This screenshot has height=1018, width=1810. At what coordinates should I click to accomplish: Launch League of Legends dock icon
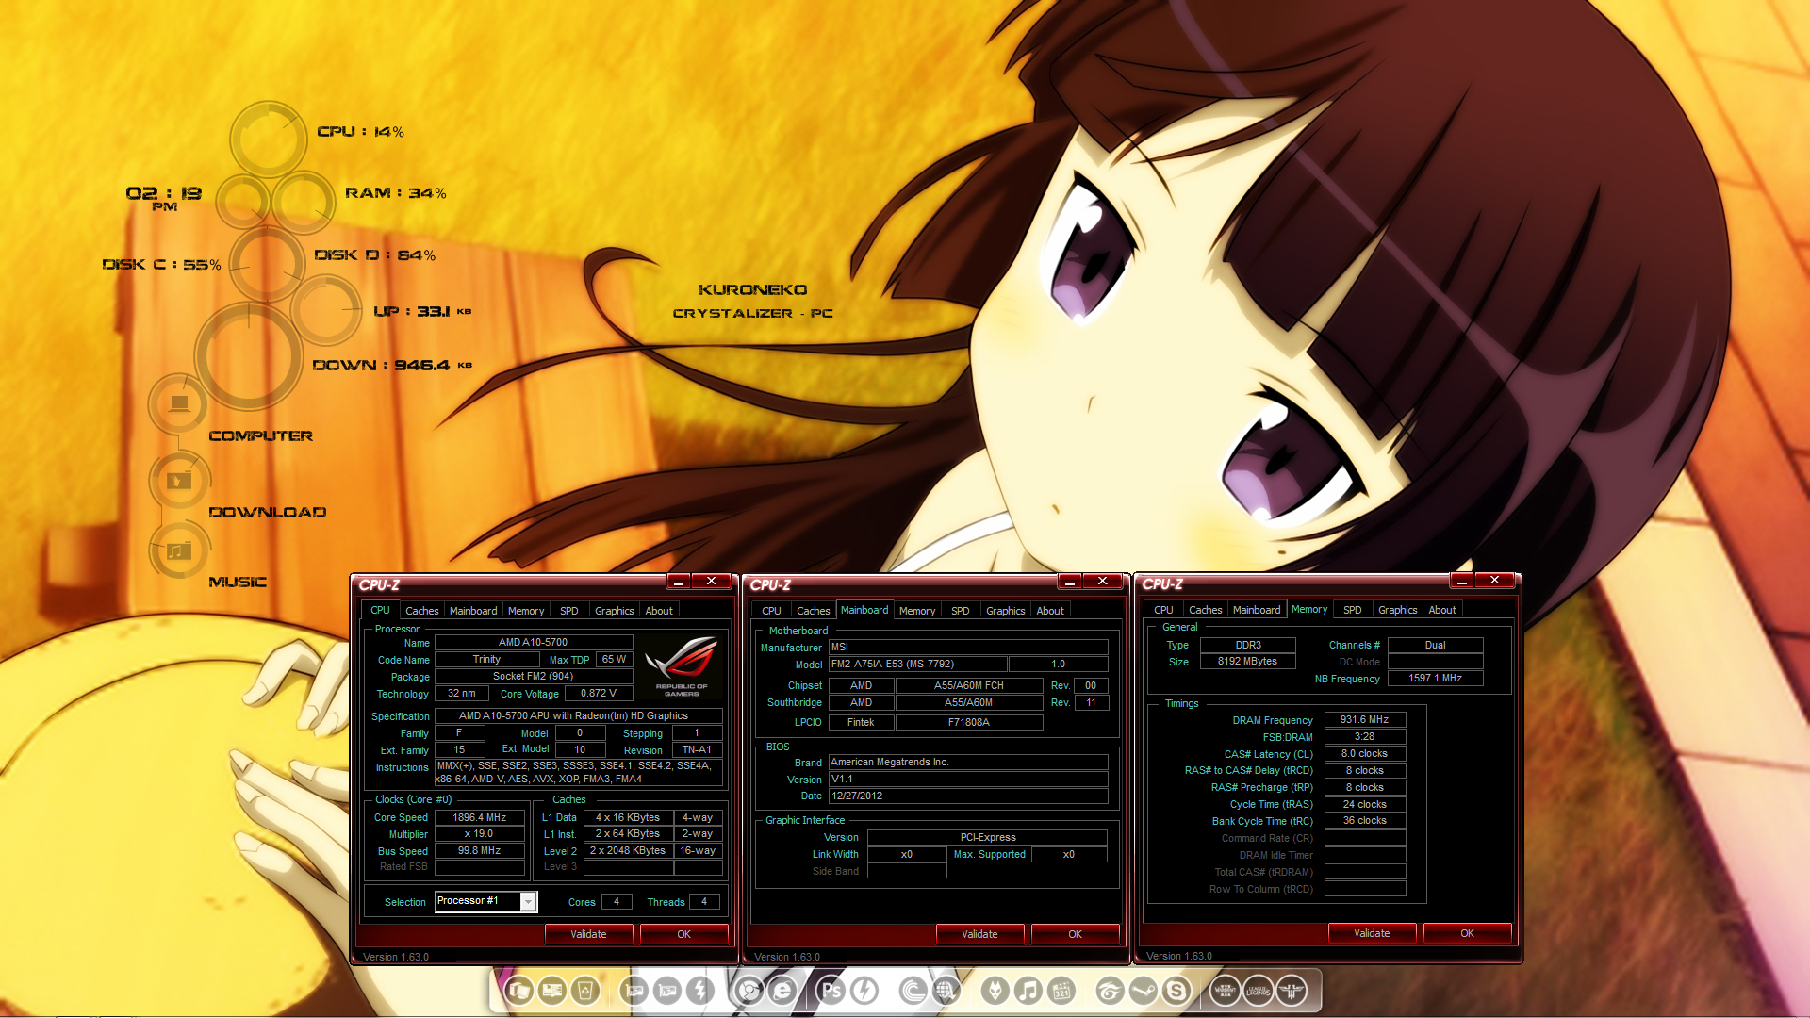coord(1259,991)
